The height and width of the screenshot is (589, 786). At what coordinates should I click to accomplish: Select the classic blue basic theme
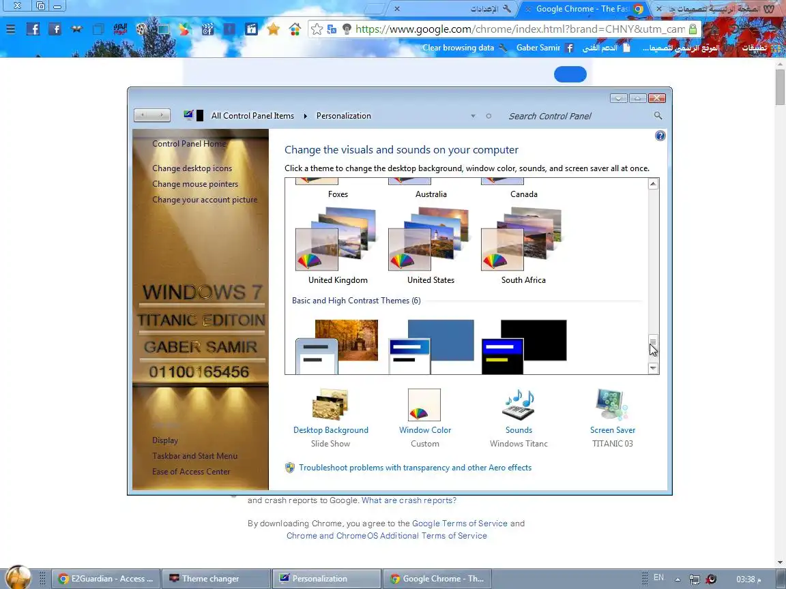[x=431, y=346]
